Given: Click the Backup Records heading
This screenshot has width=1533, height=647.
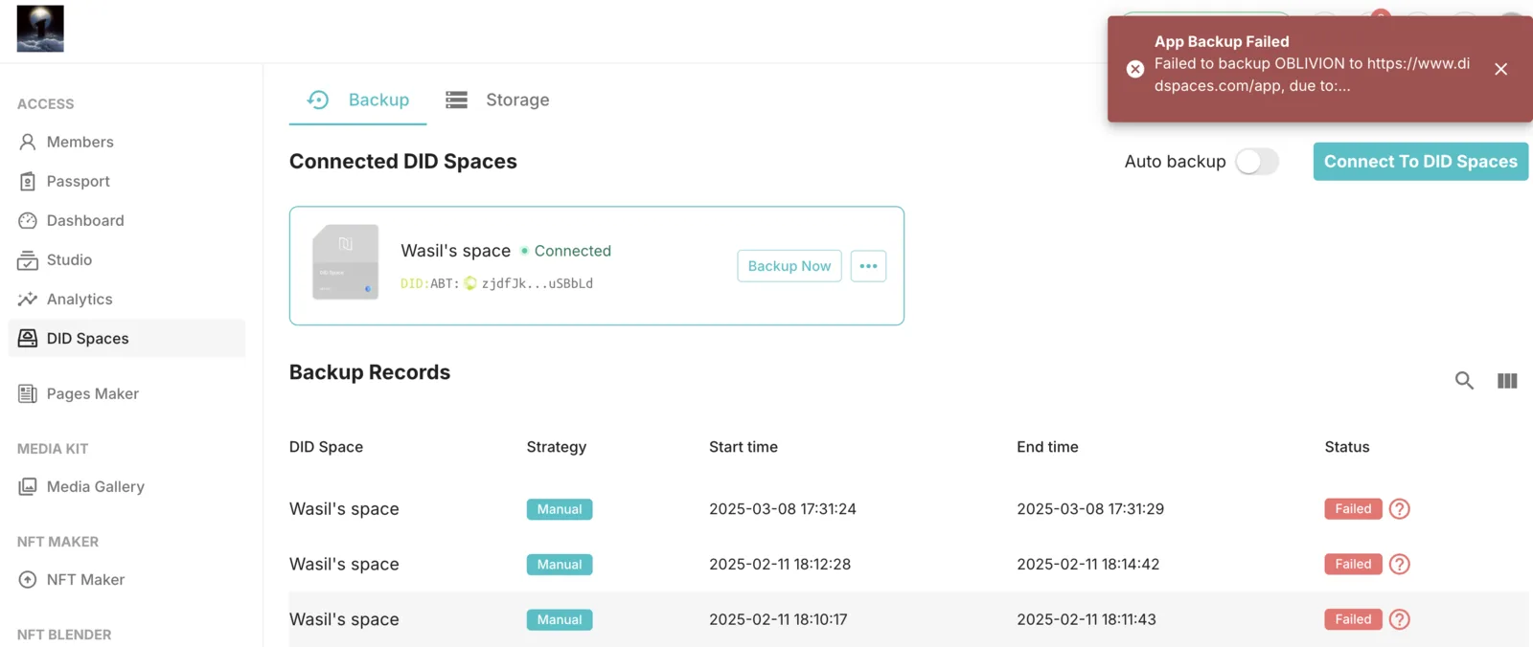Looking at the screenshot, I should (x=370, y=372).
